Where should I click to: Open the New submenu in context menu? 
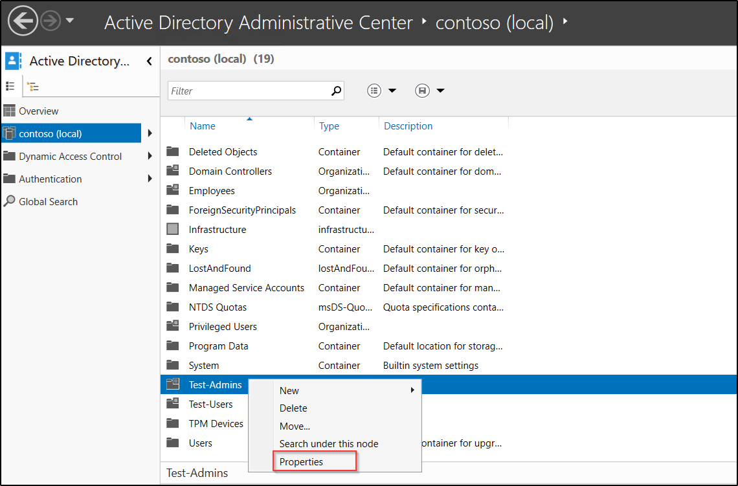pyautogui.click(x=289, y=390)
